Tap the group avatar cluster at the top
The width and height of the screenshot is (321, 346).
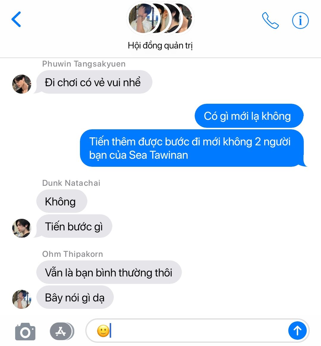[160, 18]
